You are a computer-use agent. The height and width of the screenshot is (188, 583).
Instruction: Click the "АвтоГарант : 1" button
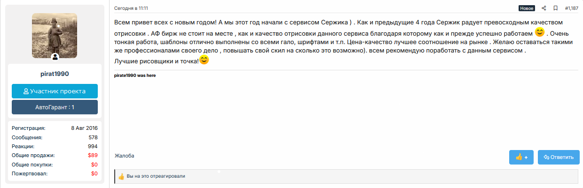(55, 107)
